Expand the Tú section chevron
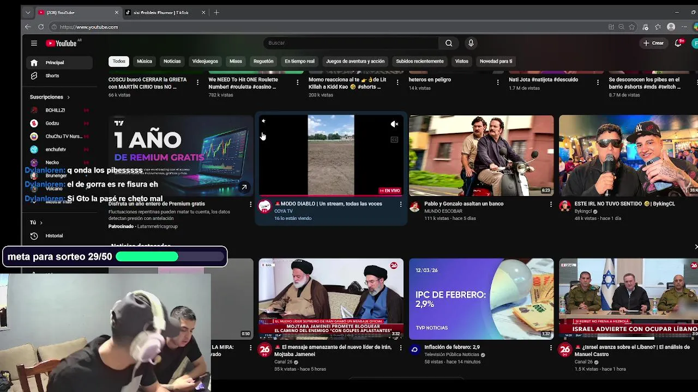The height and width of the screenshot is (392, 698). coord(41,223)
